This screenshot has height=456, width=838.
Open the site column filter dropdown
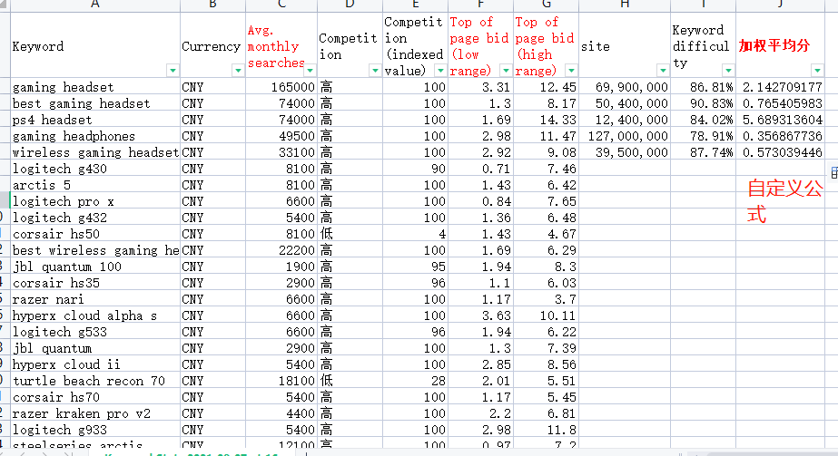click(663, 71)
